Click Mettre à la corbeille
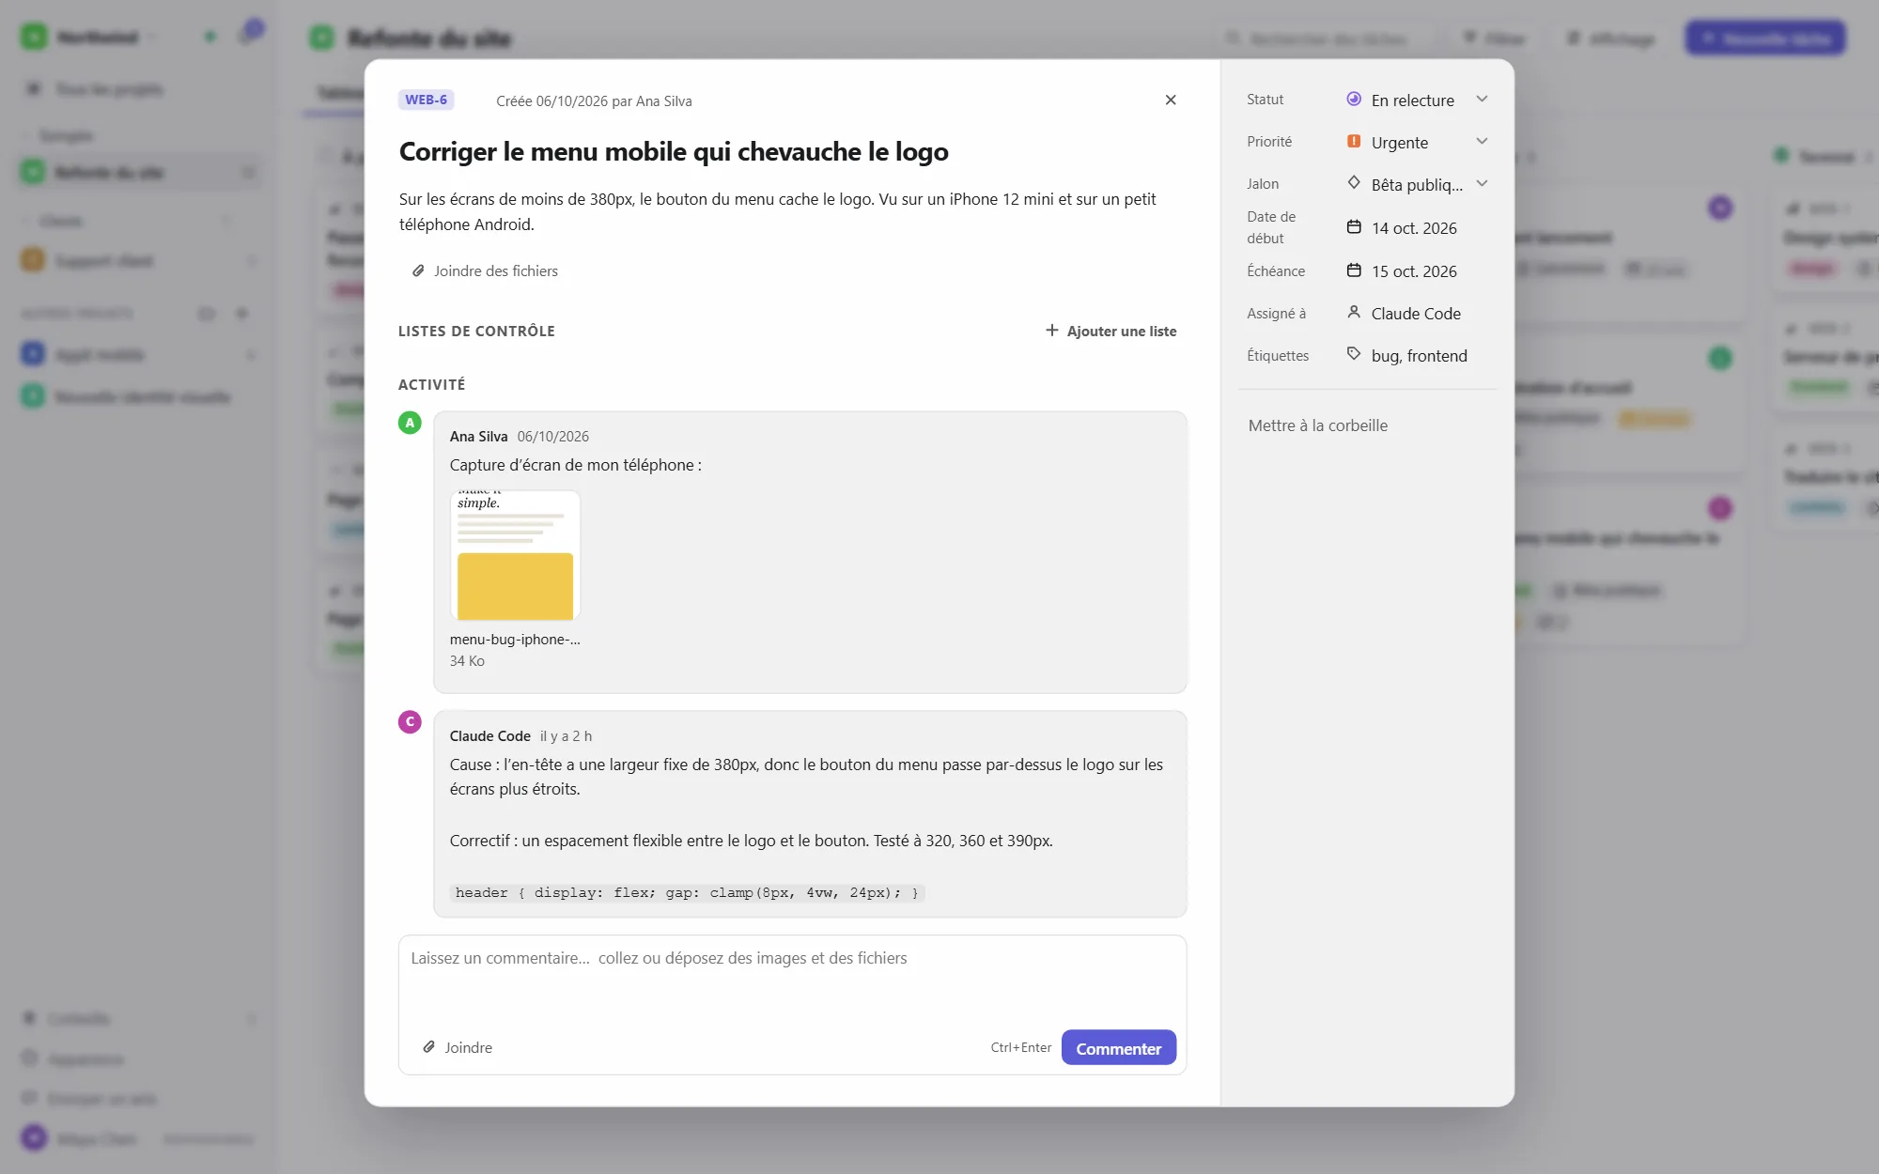1879x1174 pixels. pos(1317,425)
